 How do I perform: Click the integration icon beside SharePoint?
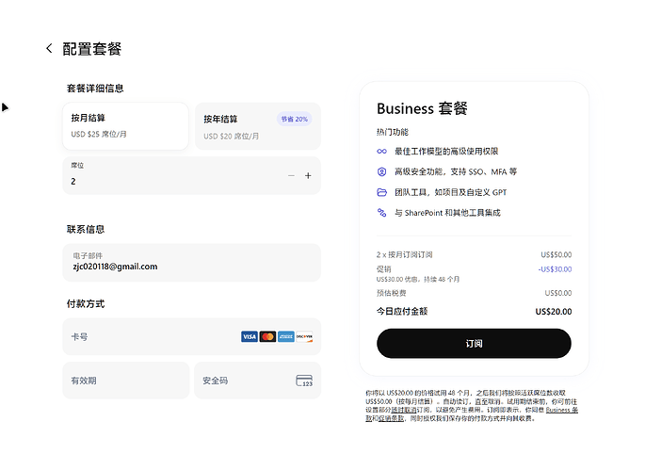pyautogui.click(x=381, y=213)
